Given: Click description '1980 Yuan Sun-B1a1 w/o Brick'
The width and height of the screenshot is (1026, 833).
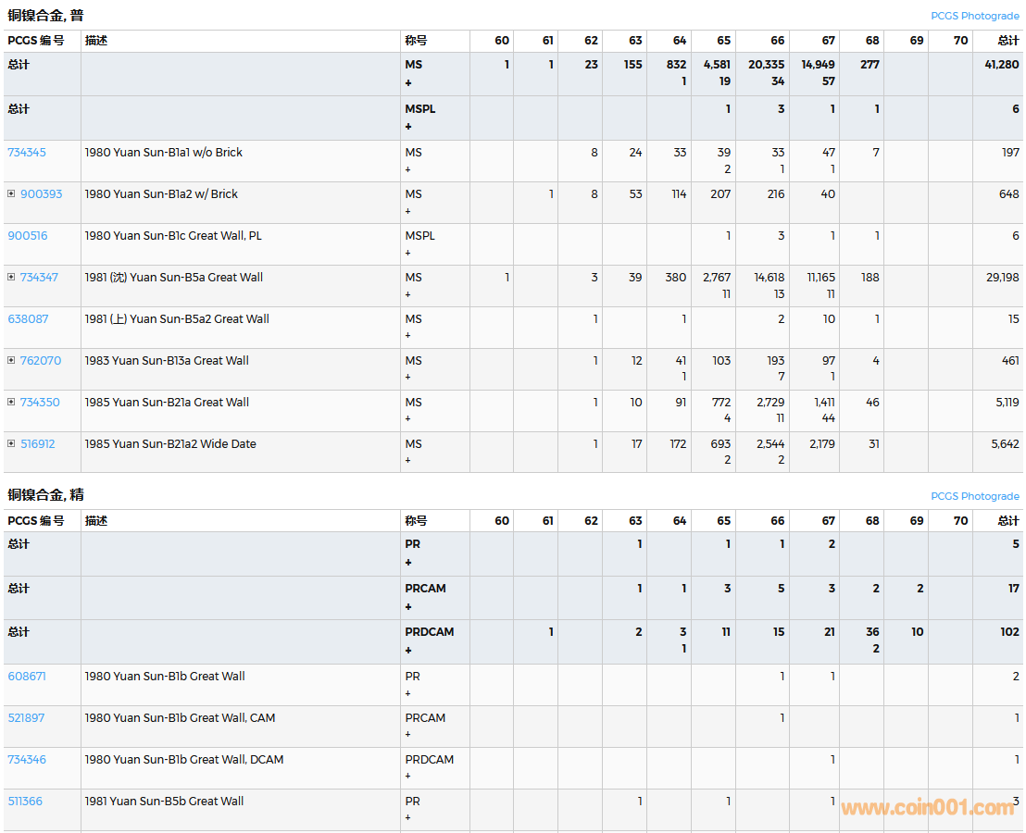Looking at the screenshot, I should tap(164, 153).
